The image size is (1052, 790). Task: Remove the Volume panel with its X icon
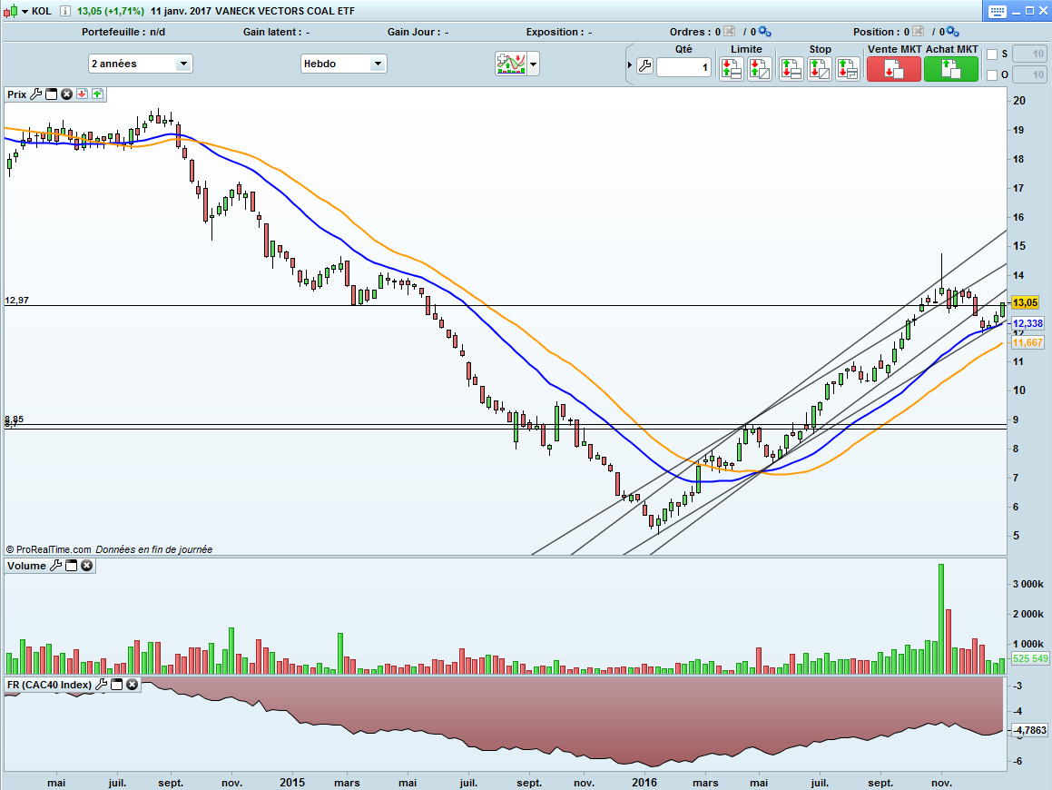click(x=86, y=566)
